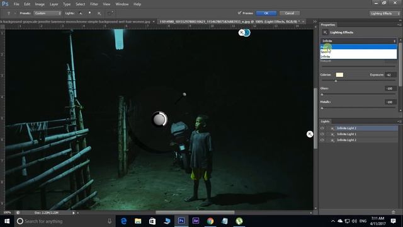Choose Spot in the light type list
The height and width of the screenshot is (227, 403).
click(x=358, y=52)
